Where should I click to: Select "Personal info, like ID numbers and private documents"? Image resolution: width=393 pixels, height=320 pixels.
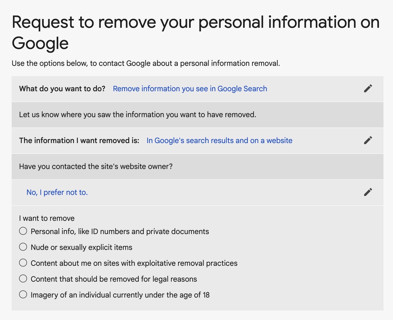tap(23, 231)
